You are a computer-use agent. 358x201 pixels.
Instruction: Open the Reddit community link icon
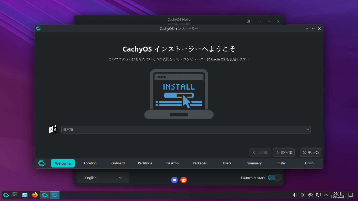pos(183,180)
